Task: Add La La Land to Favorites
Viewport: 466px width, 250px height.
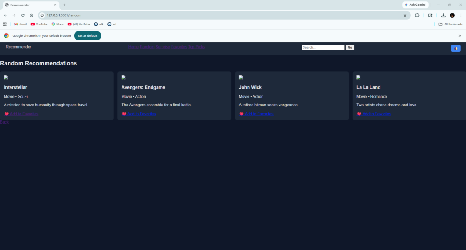Action: pos(376,114)
